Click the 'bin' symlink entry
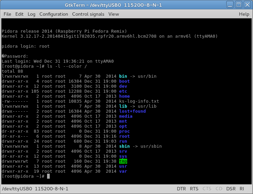The width and height of the screenshot is (253, 194). [x=123, y=76]
